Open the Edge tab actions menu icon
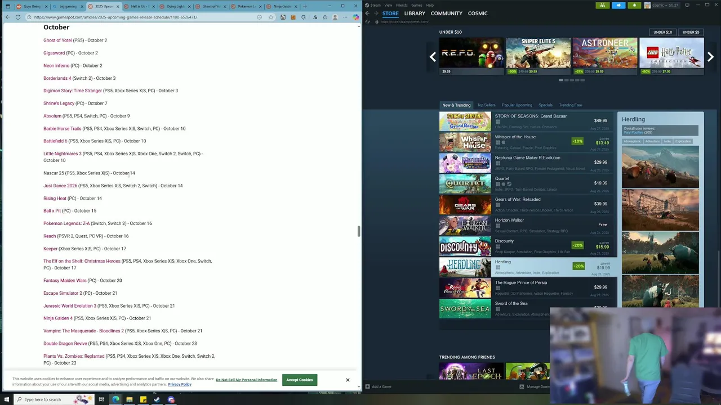 7,6
